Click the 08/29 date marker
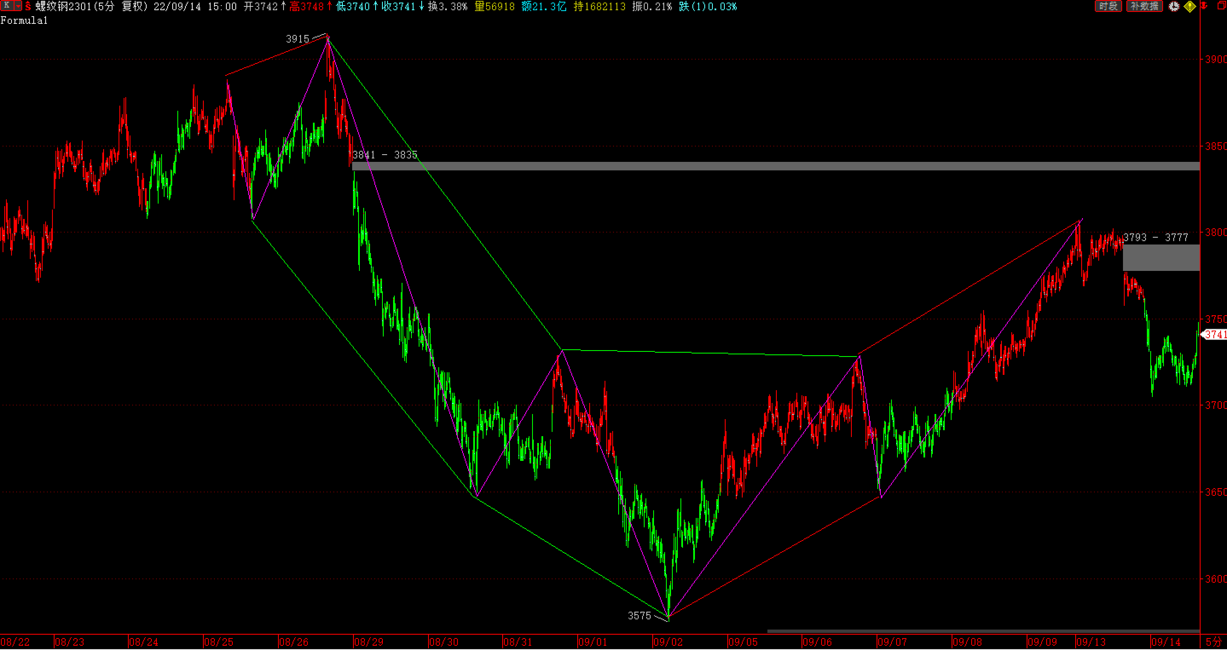Screen dimensions: 1227x650 [x=369, y=642]
